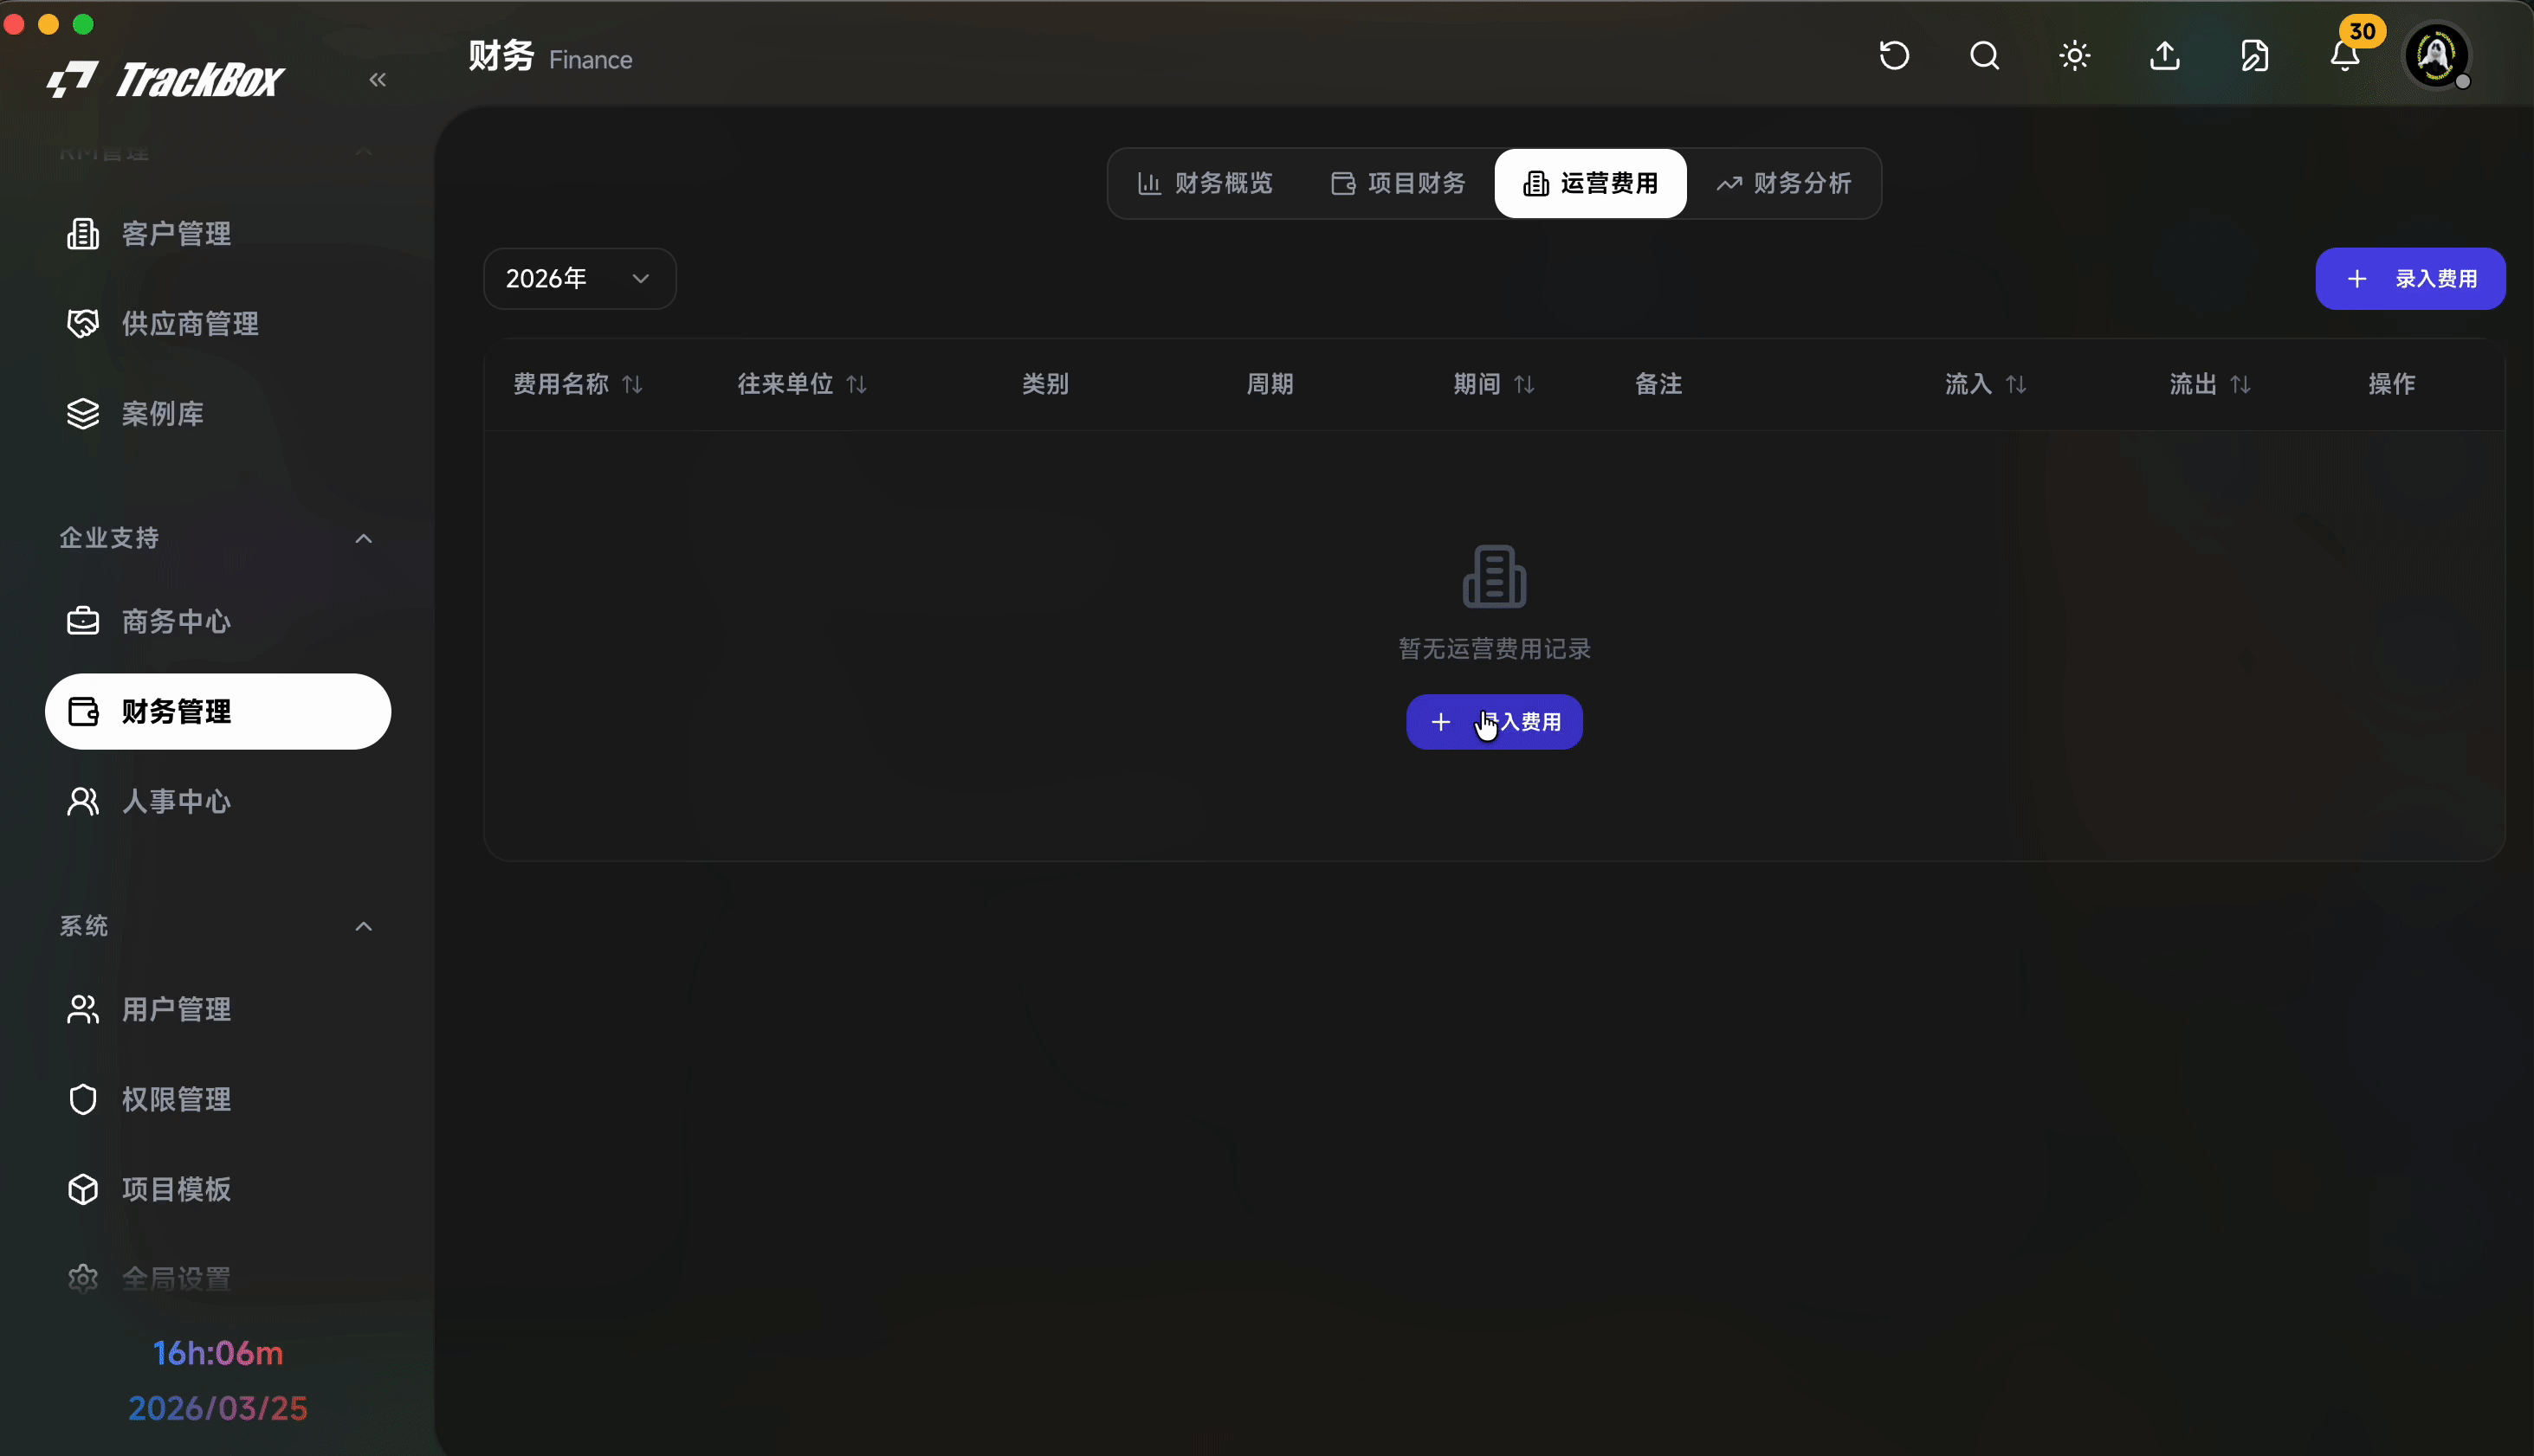Toggle light theme sun icon
Image resolution: width=2534 pixels, height=1456 pixels.
point(2075,55)
